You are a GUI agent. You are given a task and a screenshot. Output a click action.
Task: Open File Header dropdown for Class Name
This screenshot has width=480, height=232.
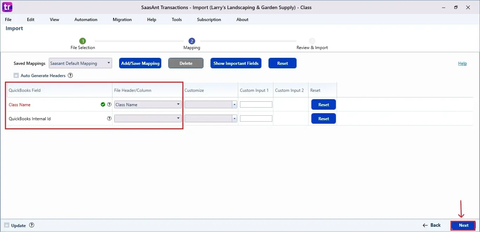point(148,104)
